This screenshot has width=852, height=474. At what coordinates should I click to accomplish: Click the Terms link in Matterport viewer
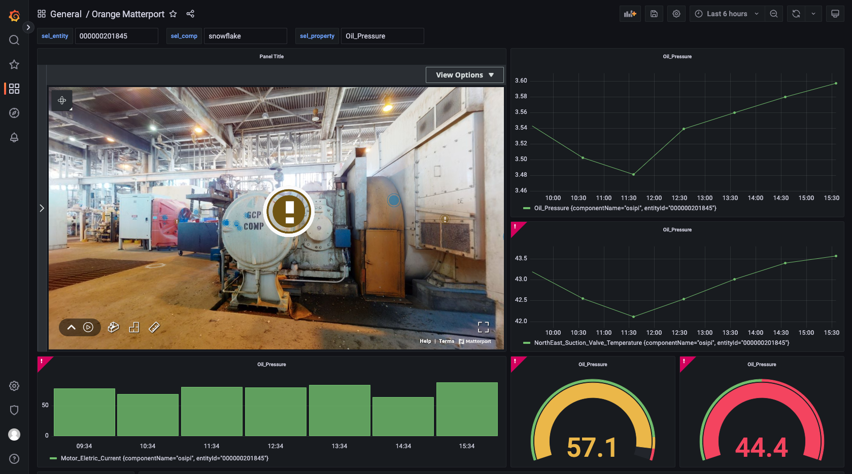(447, 341)
